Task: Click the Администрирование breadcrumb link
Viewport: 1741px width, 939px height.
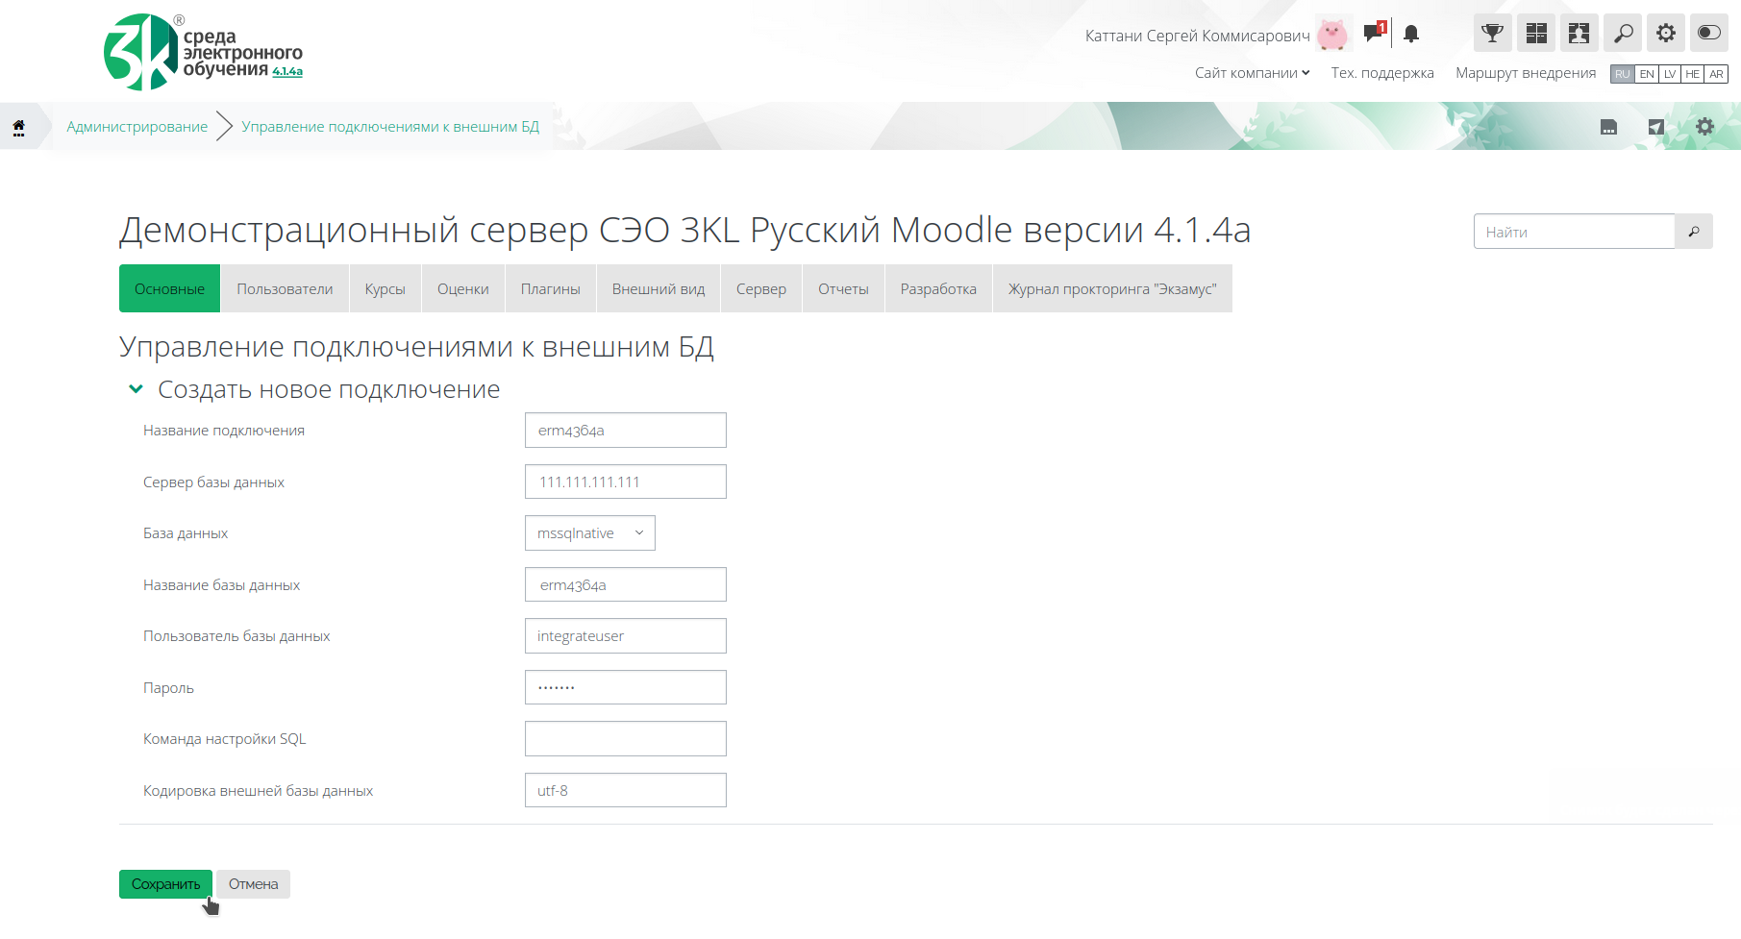Action: click(x=137, y=127)
